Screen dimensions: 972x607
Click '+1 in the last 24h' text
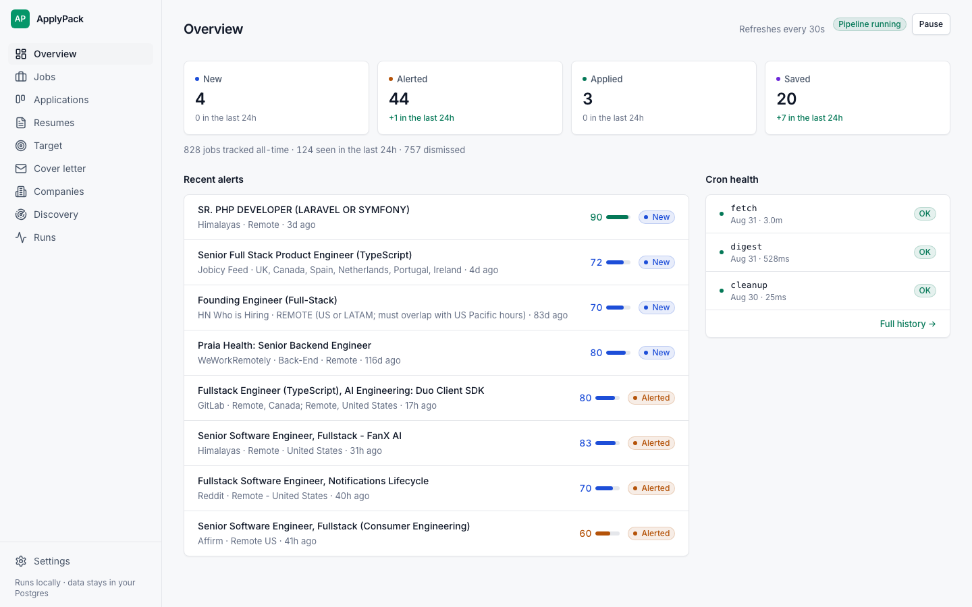(x=421, y=118)
